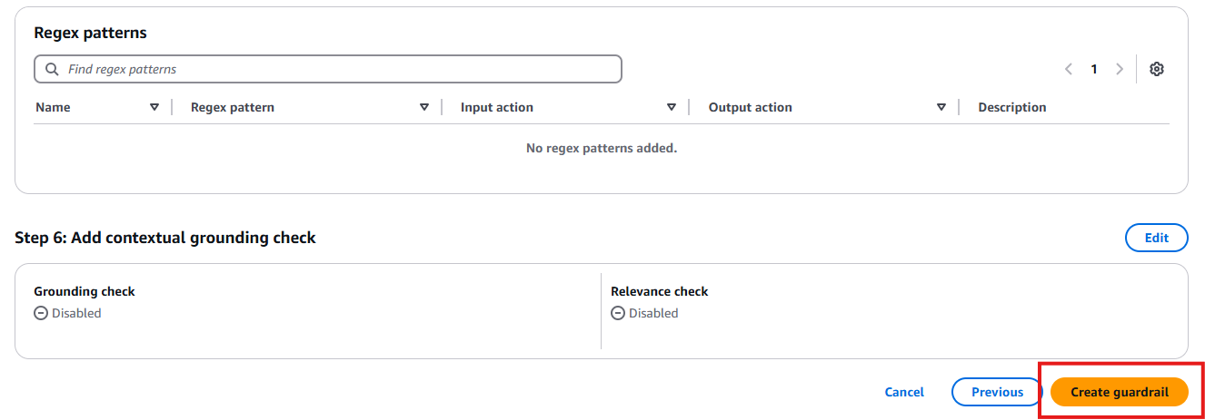Screen dimensions: 1205x420
Task: Go back with the Previous button
Action: 997,392
